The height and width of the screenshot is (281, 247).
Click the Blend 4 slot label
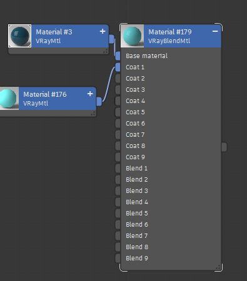[137, 202]
